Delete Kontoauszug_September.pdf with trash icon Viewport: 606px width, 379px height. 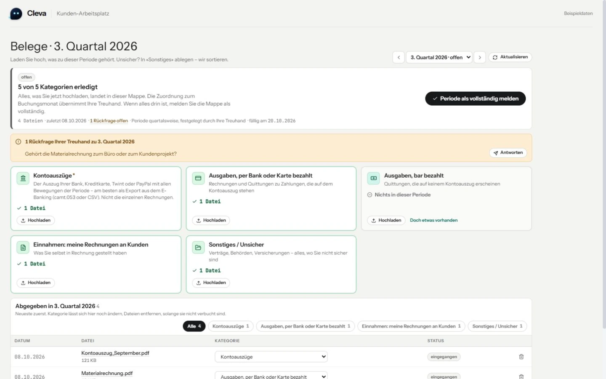pyautogui.click(x=521, y=357)
